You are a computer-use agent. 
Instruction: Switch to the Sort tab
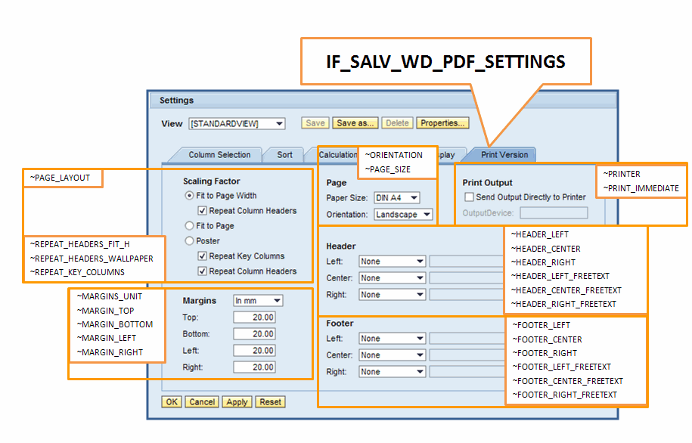(x=284, y=155)
